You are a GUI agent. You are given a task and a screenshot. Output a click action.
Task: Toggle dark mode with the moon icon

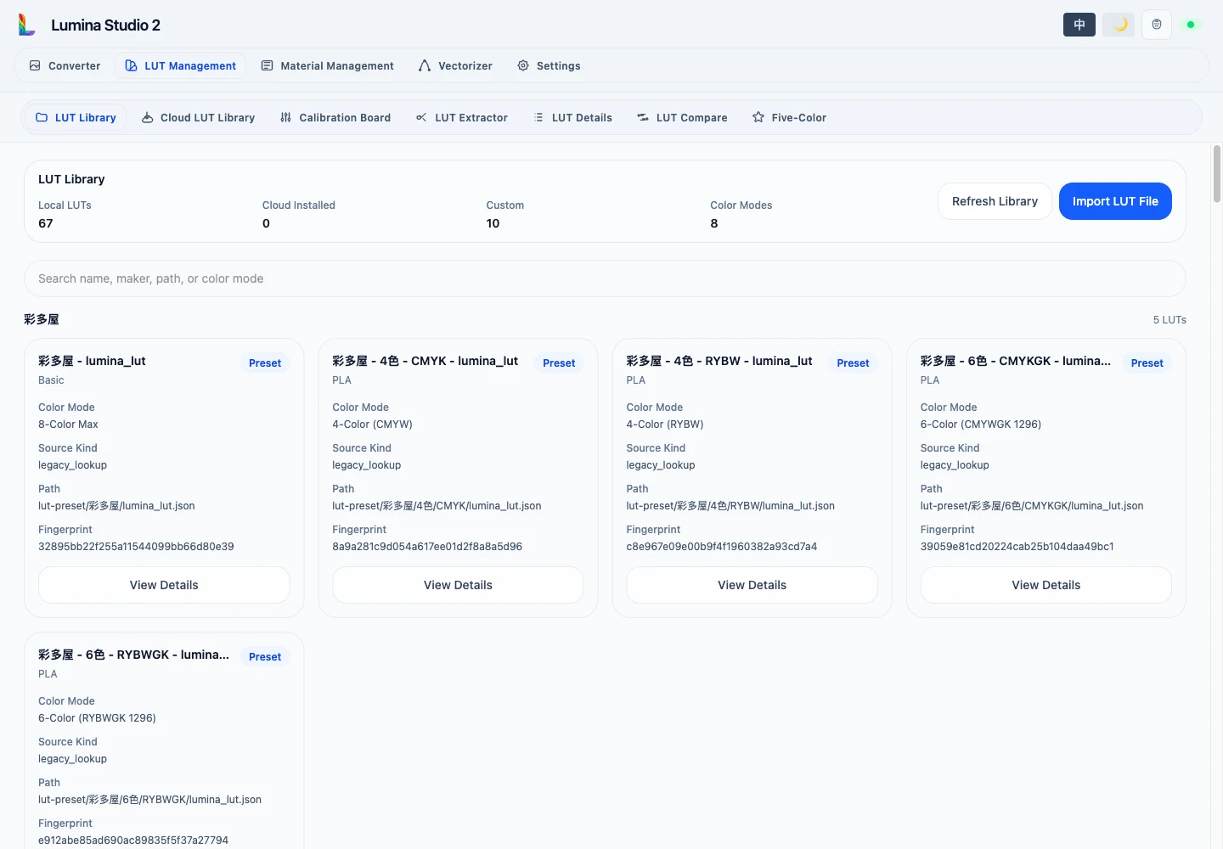tap(1119, 25)
